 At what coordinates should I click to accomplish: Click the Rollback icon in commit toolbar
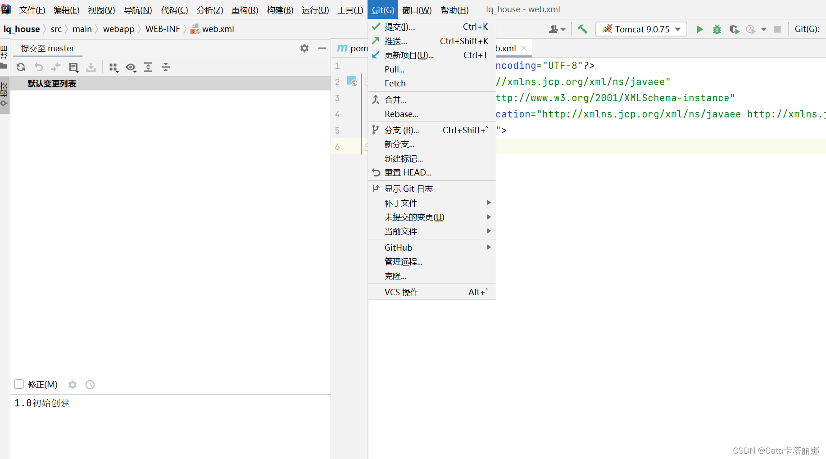[39, 67]
